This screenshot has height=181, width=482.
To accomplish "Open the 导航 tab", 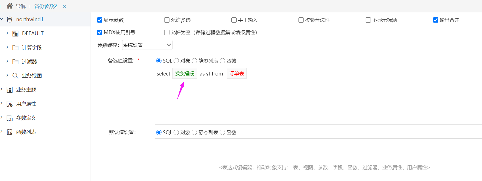I will [x=21, y=6].
